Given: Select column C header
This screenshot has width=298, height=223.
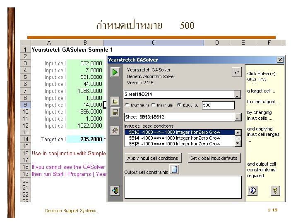Looking at the screenshot, I should [x=154, y=43].
